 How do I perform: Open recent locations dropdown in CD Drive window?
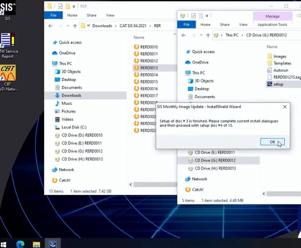click(201, 35)
